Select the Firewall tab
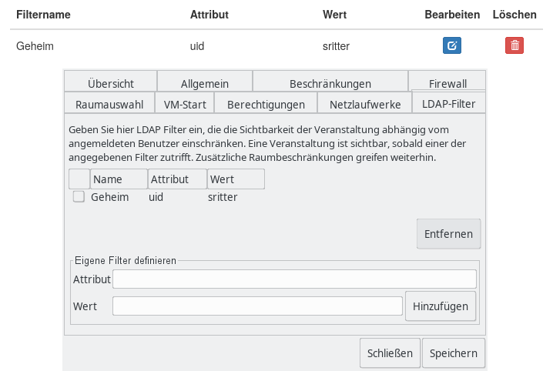 click(x=447, y=83)
